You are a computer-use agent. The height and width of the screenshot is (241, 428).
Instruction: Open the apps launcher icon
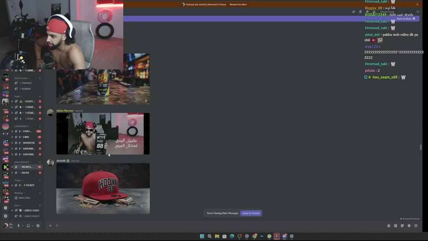[416, 226]
